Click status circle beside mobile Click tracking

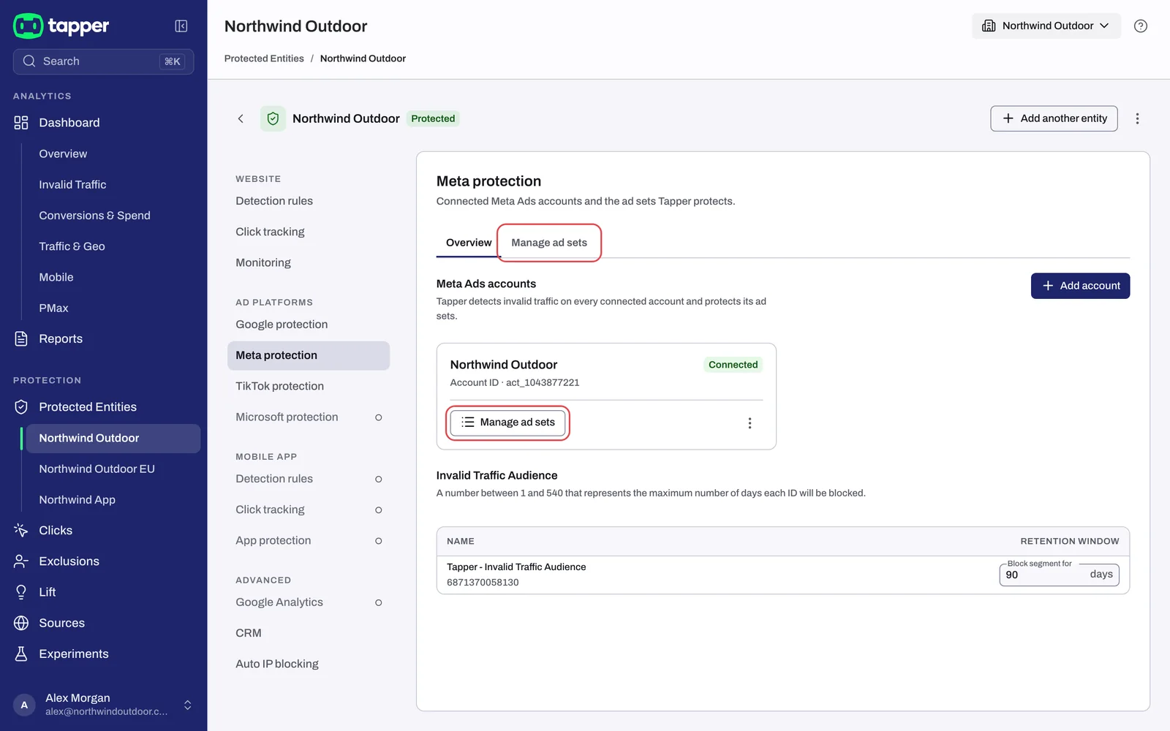(378, 510)
